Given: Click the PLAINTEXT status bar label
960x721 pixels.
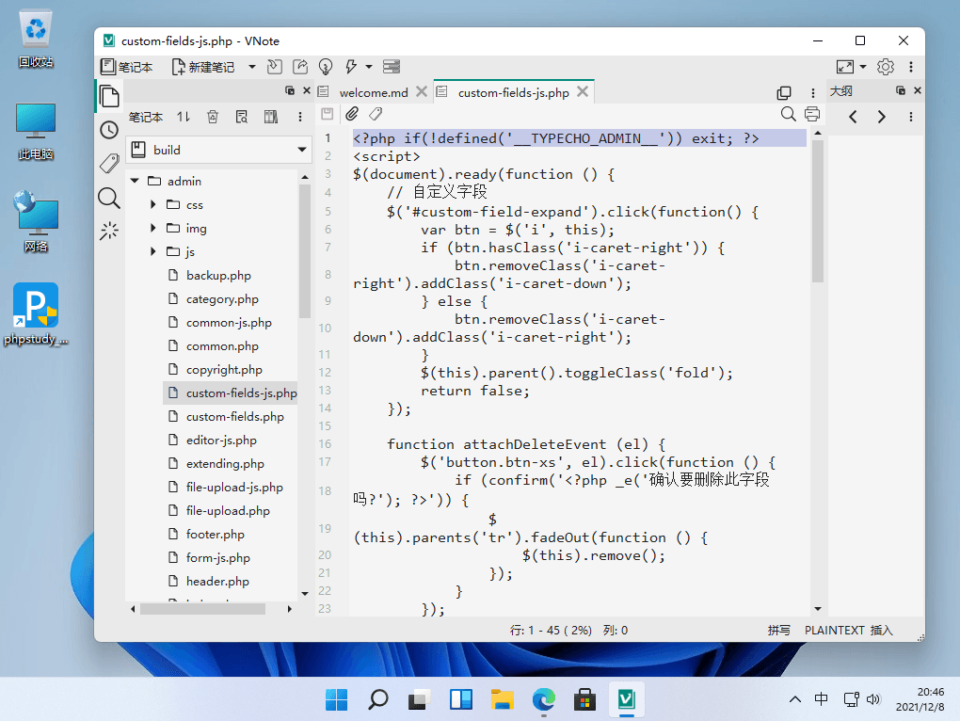Looking at the screenshot, I should tap(835, 631).
